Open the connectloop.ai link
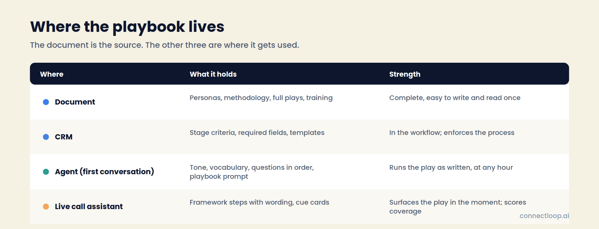 544,216
